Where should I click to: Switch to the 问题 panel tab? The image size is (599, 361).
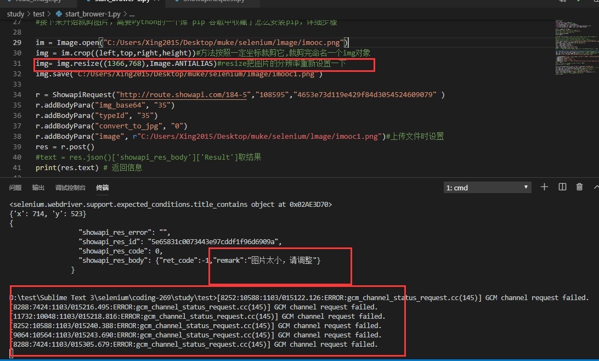tap(15, 188)
